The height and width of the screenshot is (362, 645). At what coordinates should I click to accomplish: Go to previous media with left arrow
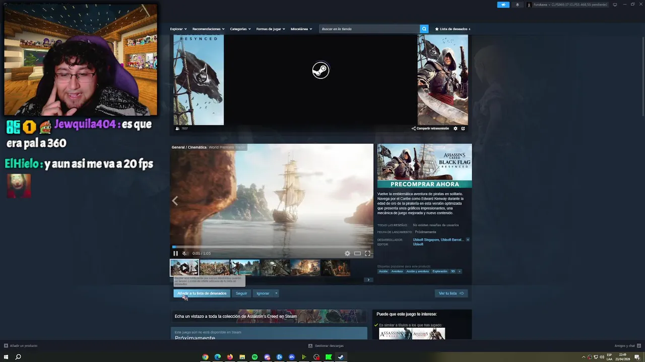pyautogui.click(x=175, y=201)
